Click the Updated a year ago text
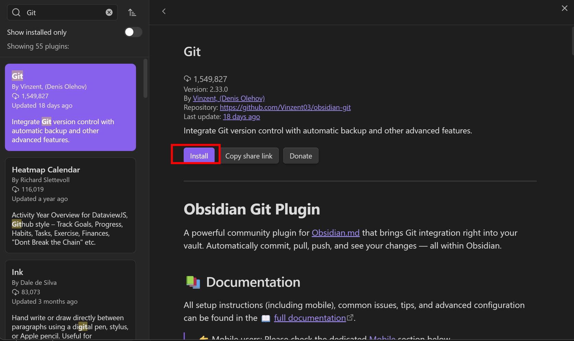 coord(40,199)
